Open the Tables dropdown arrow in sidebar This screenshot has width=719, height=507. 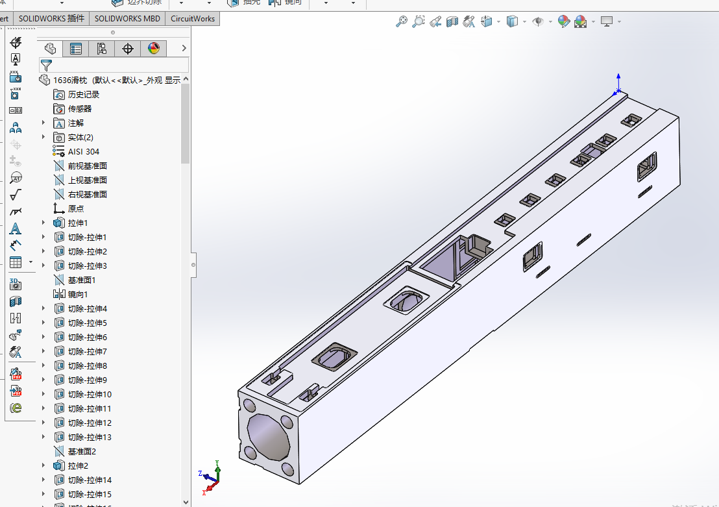(30, 262)
